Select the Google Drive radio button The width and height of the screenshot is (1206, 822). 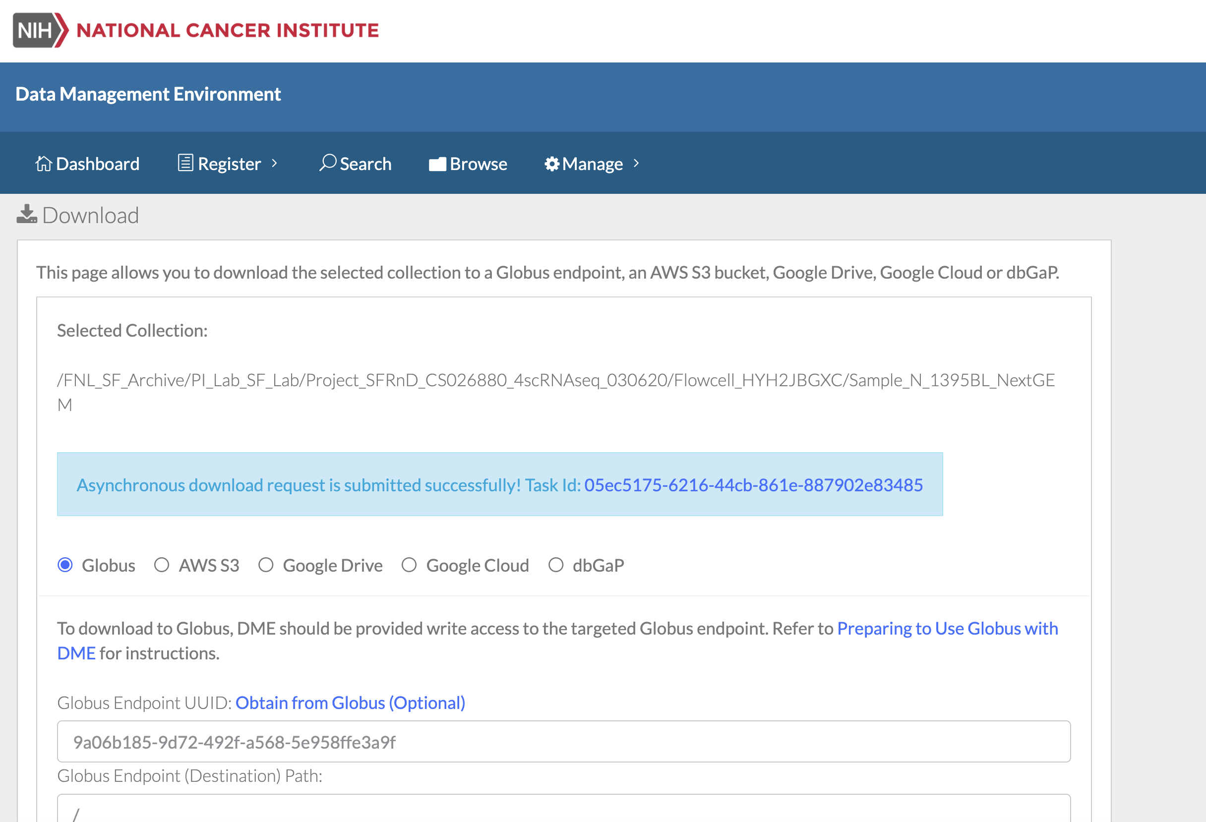[x=266, y=565]
